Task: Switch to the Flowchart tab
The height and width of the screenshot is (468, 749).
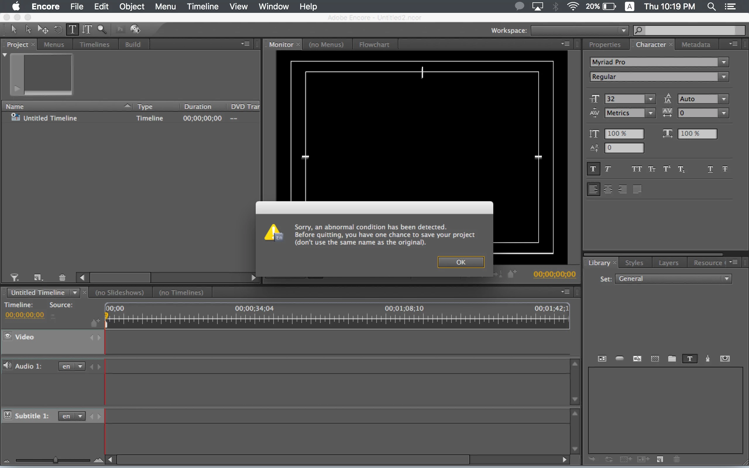Action: point(374,44)
